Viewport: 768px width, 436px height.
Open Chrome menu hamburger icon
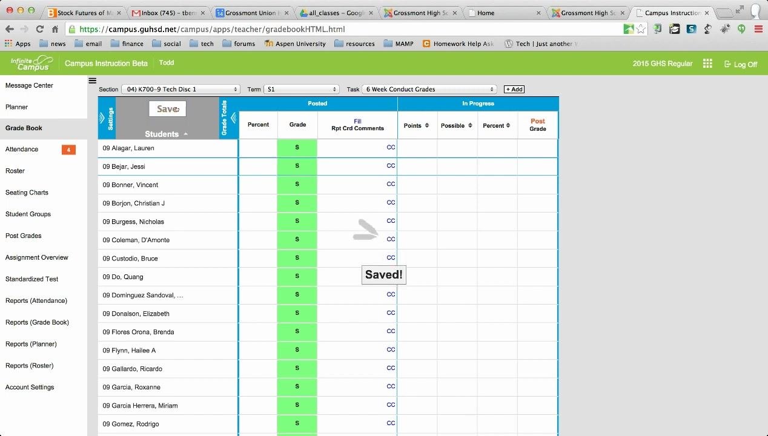click(x=758, y=29)
